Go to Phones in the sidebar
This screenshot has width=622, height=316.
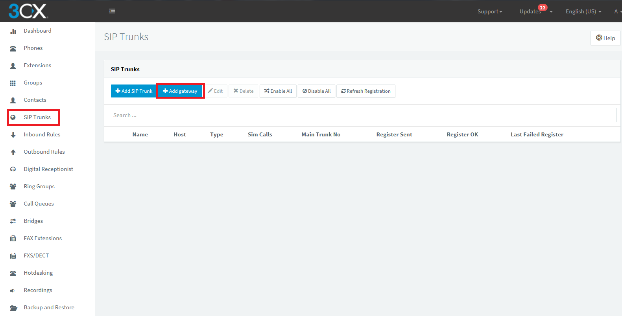point(33,48)
